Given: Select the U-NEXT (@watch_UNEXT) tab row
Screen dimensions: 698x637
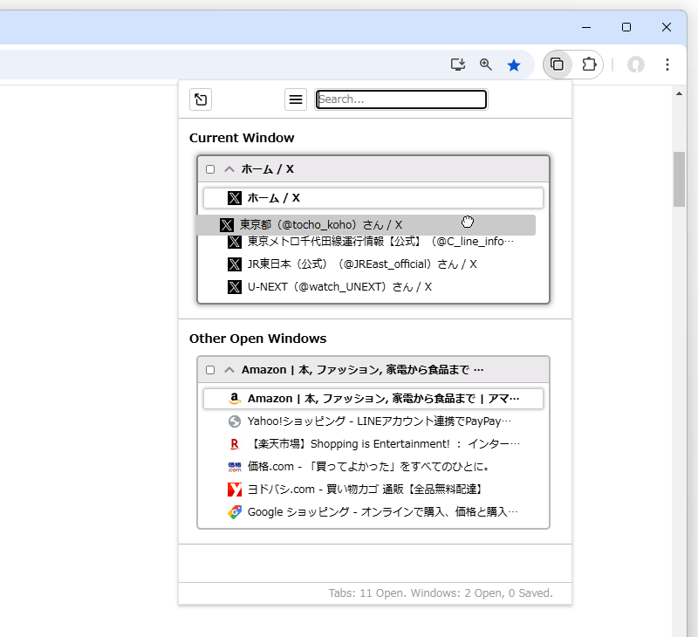Looking at the screenshot, I should 373,287.
